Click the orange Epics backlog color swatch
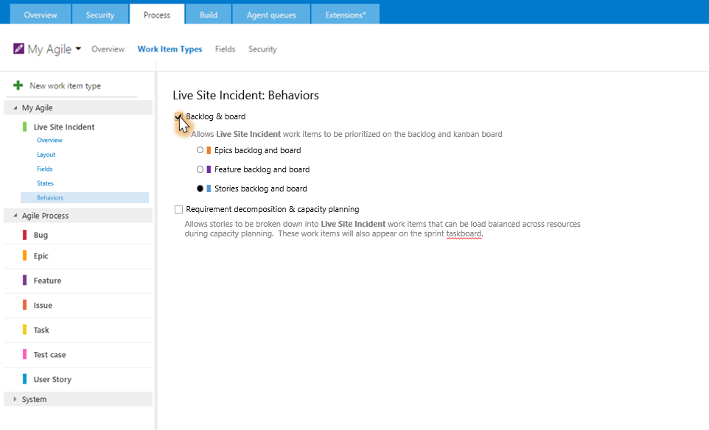709x430 pixels. pos(209,150)
